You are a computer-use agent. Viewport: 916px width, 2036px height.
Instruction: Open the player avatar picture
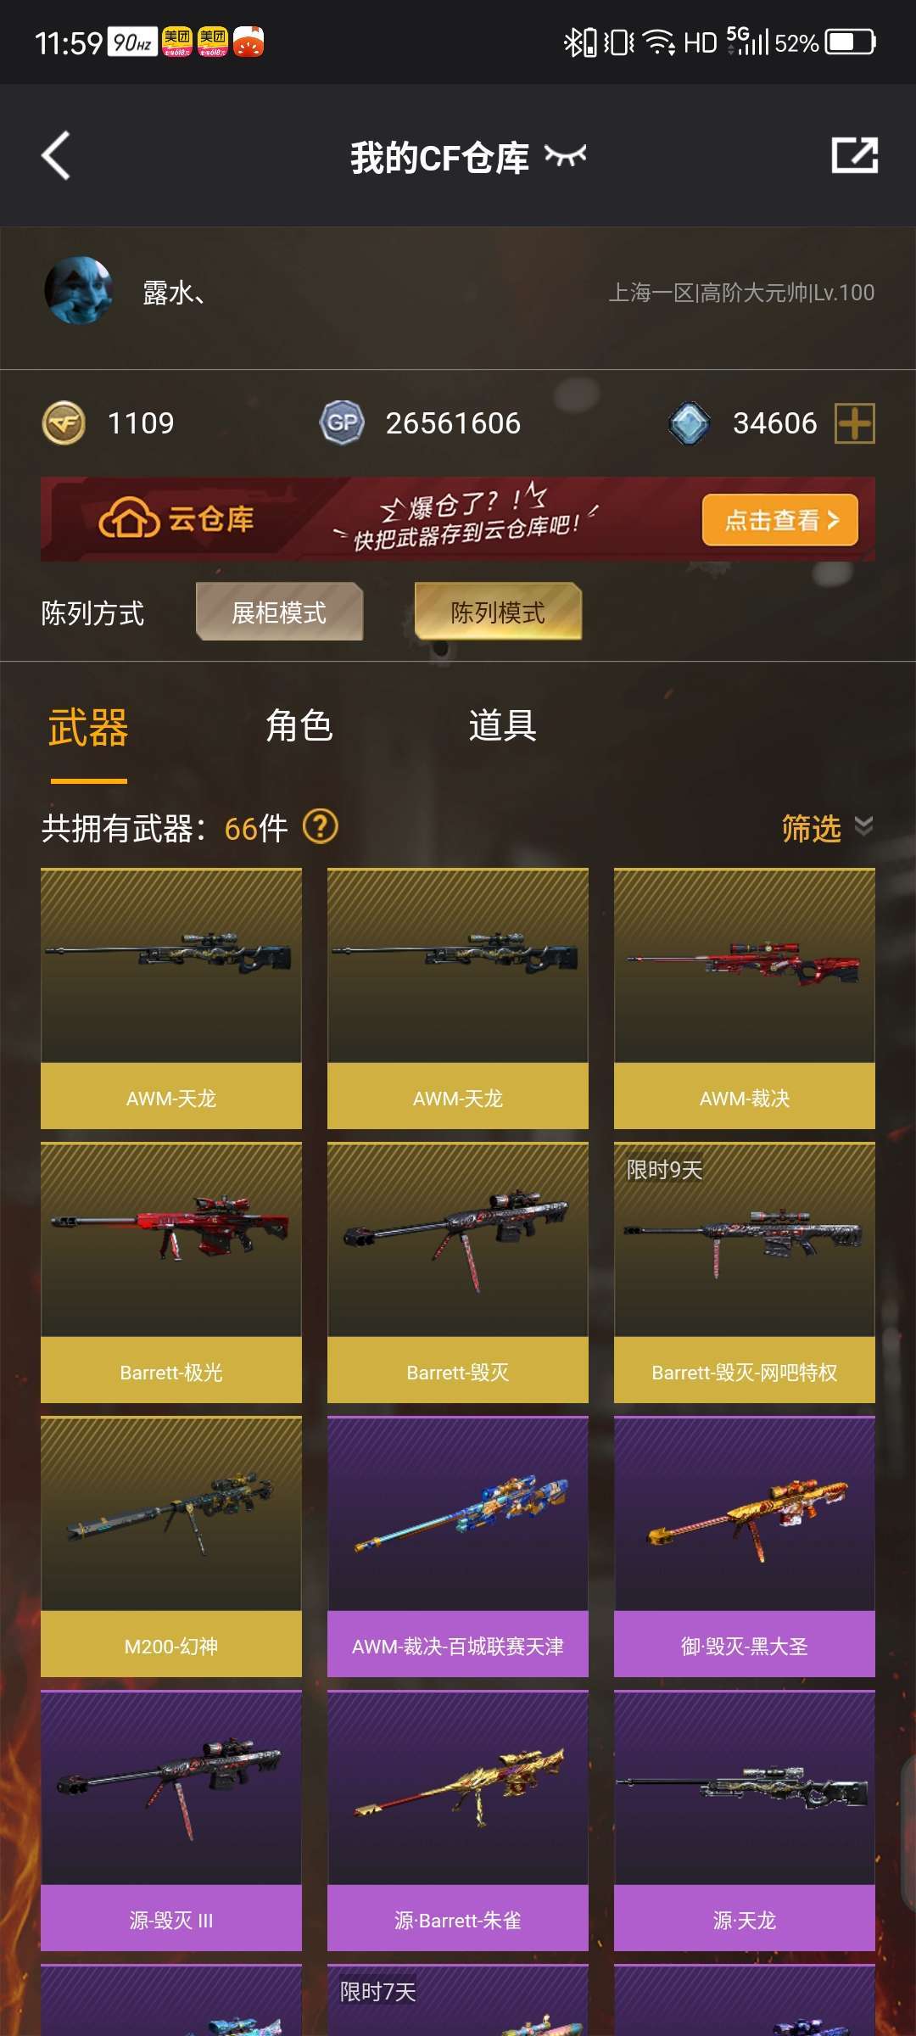[79, 291]
